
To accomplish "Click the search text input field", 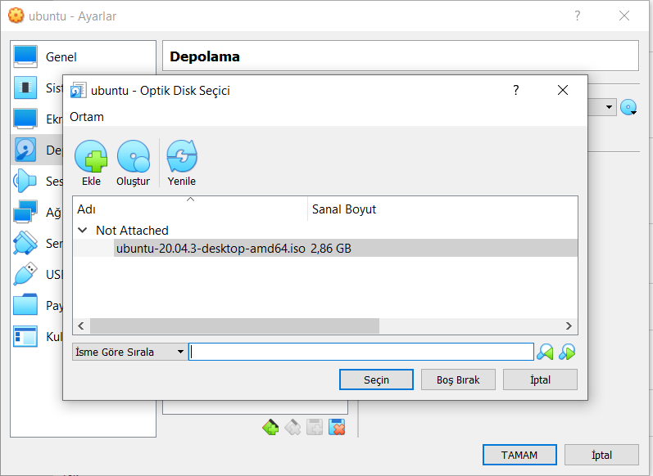I will 361,353.
